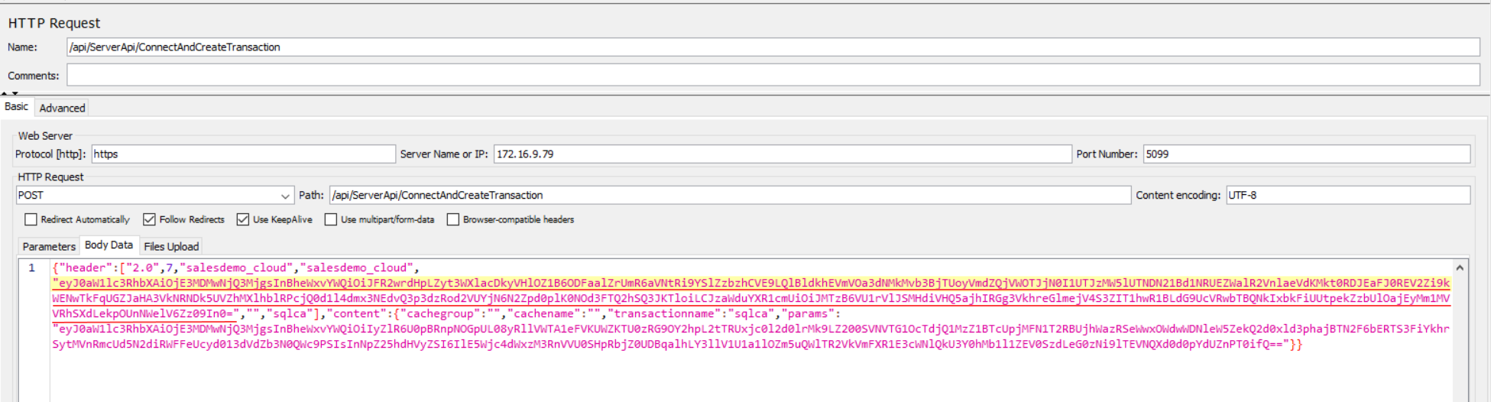Switch to the Basic tab

[x=16, y=107]
